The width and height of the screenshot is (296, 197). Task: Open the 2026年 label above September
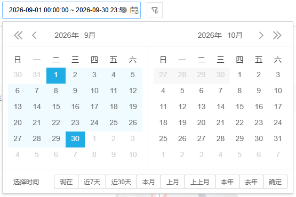[x=67, y=35]
